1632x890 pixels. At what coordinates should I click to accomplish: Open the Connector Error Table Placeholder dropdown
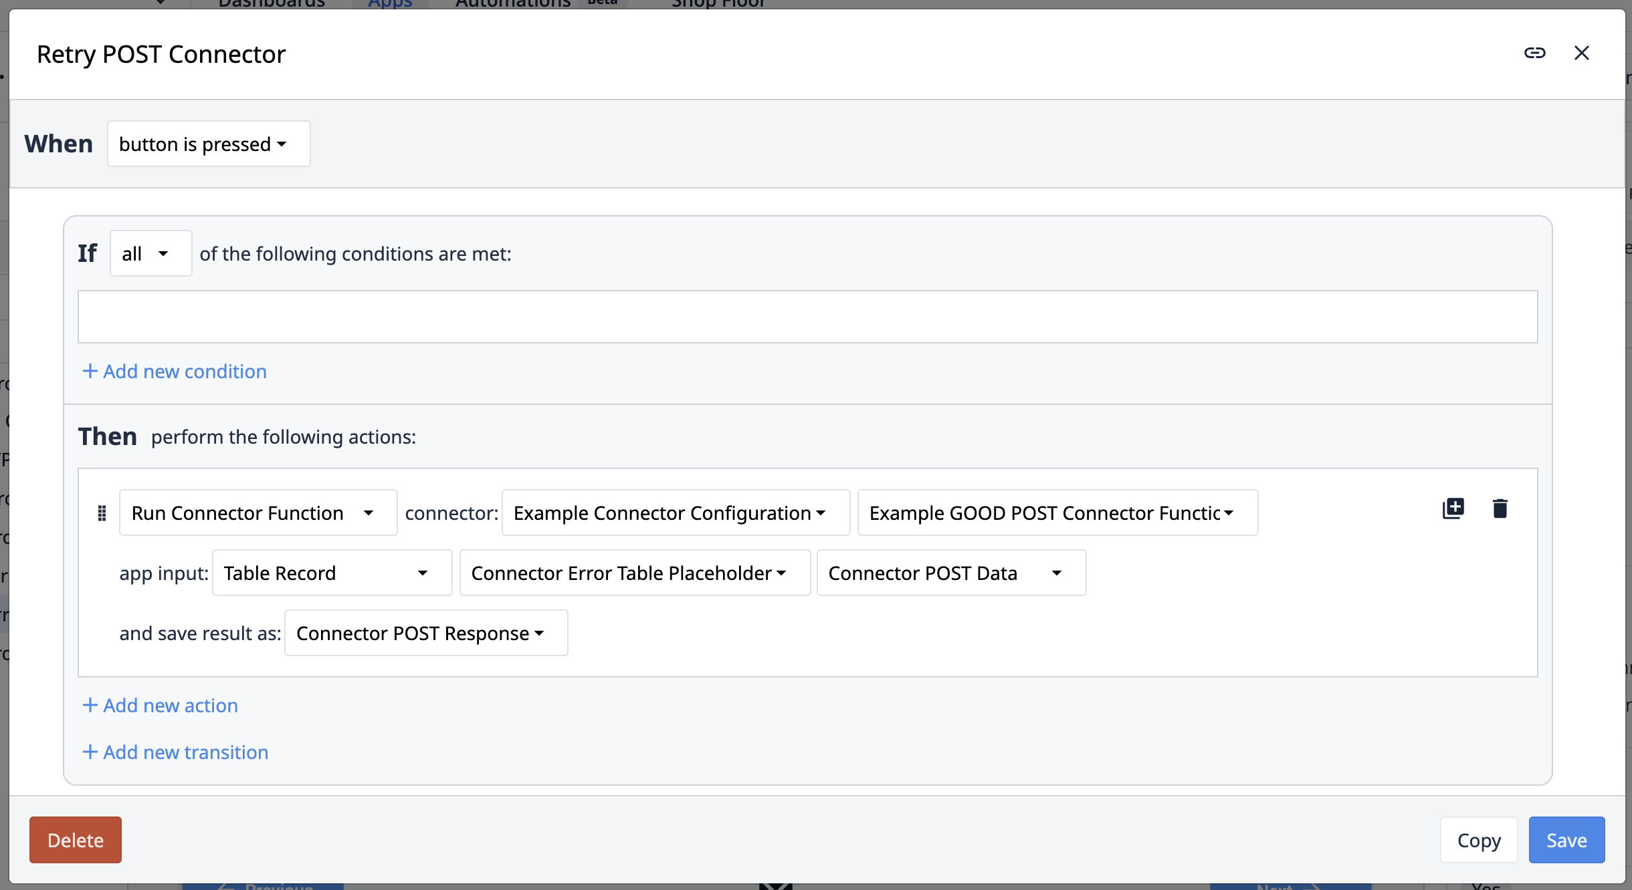click(x=635, y=573)
